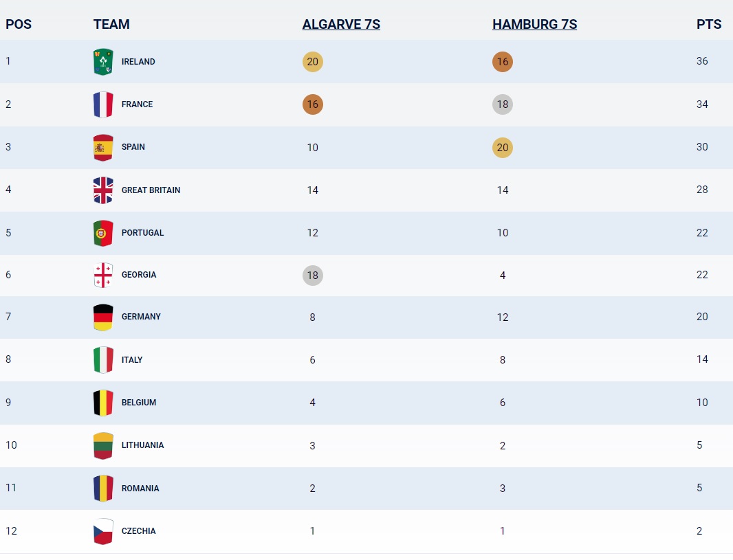Click the Ireland team crest icon
This screenshot has width=733, height=560.
pos(103,62)
